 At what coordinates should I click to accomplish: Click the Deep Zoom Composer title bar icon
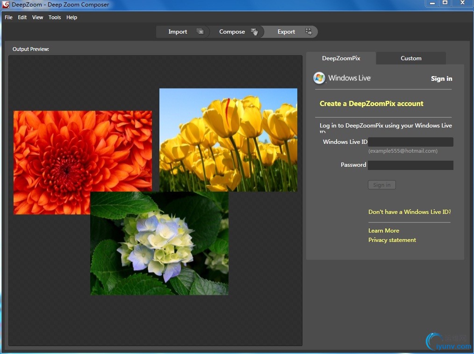point(6,5)
